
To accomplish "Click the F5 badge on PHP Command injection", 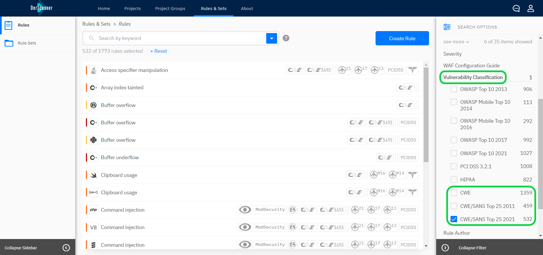I will point(293,210).
